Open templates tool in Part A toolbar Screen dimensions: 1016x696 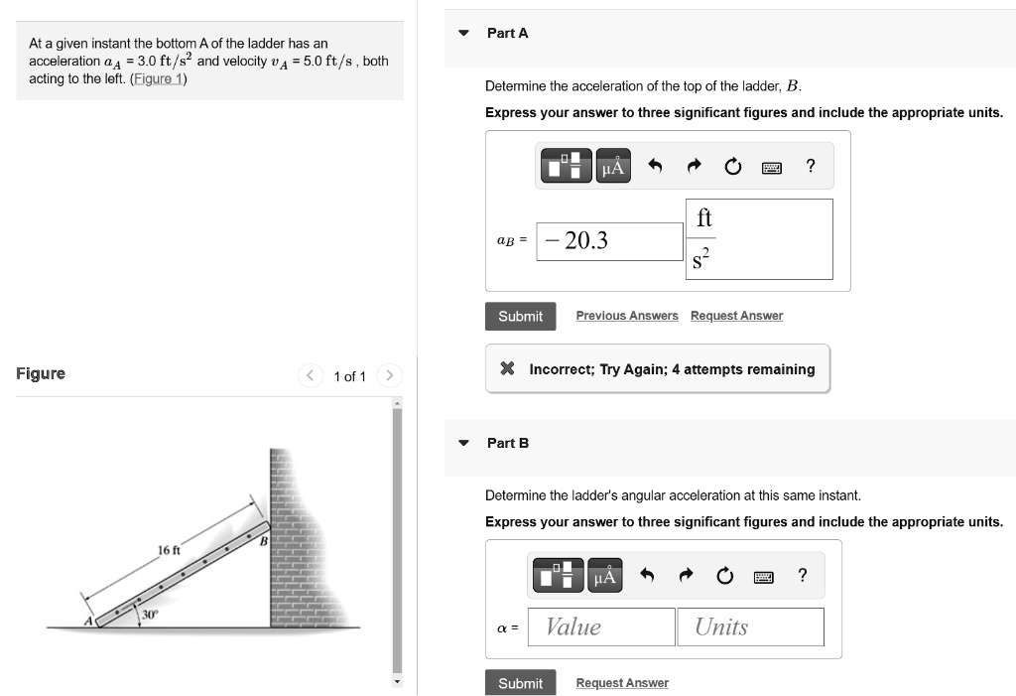click(567, 166)
